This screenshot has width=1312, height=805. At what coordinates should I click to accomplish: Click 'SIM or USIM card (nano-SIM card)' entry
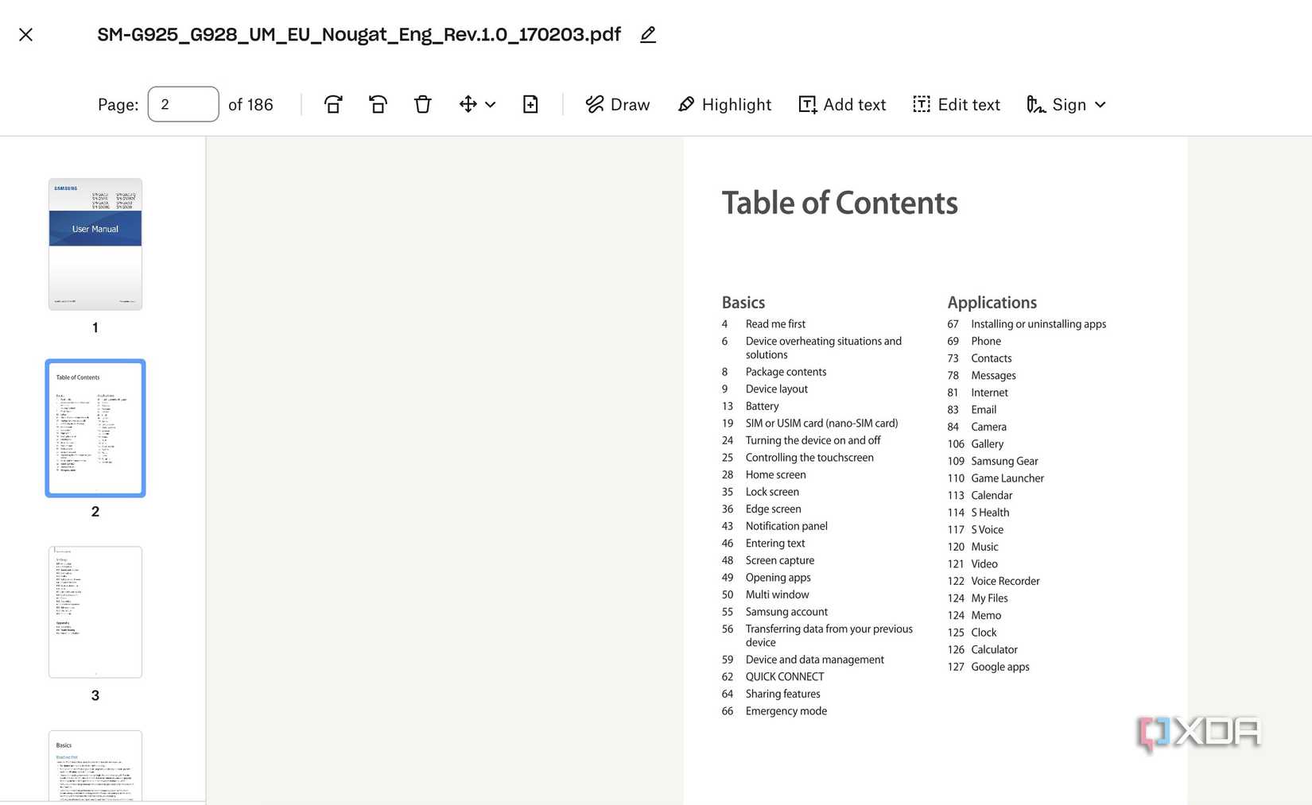821,424
